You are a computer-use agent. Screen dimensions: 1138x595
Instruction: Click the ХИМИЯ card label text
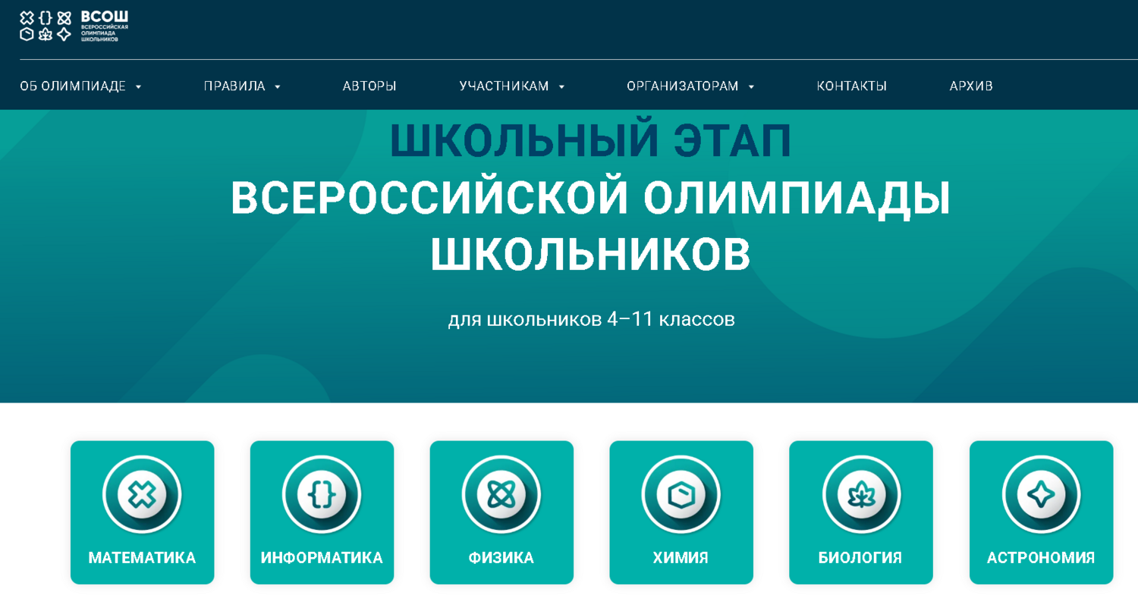[681, 558]
